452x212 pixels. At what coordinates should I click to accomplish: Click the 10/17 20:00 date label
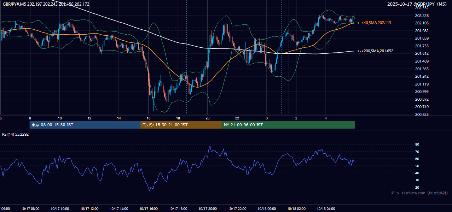[208, 209]
